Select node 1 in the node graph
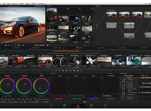151x111 pixels. [x=111, y=15]
